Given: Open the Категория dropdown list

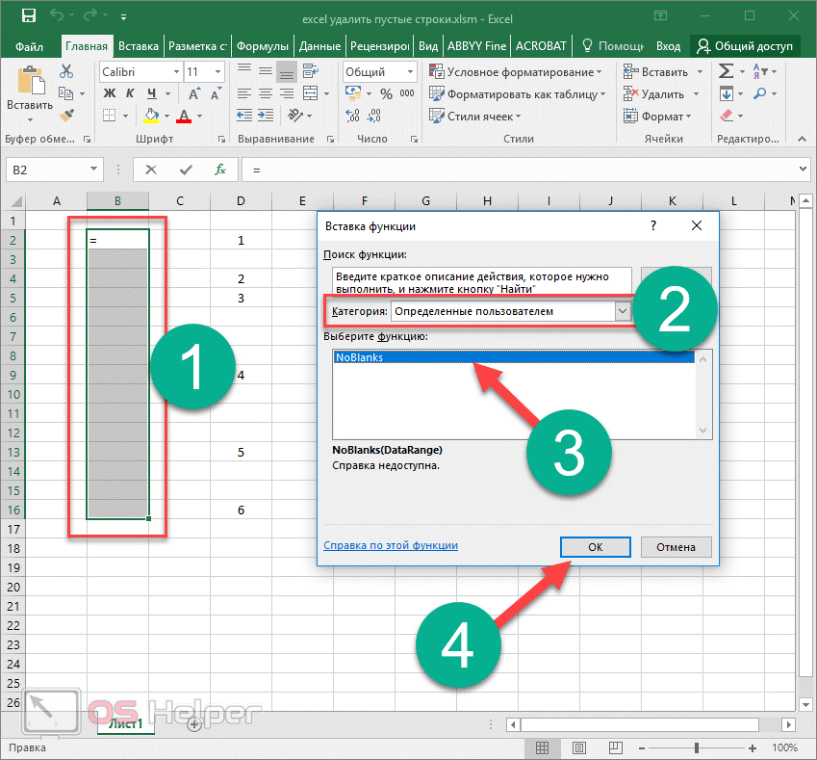Looking at the screenshot, I should 623,311.
